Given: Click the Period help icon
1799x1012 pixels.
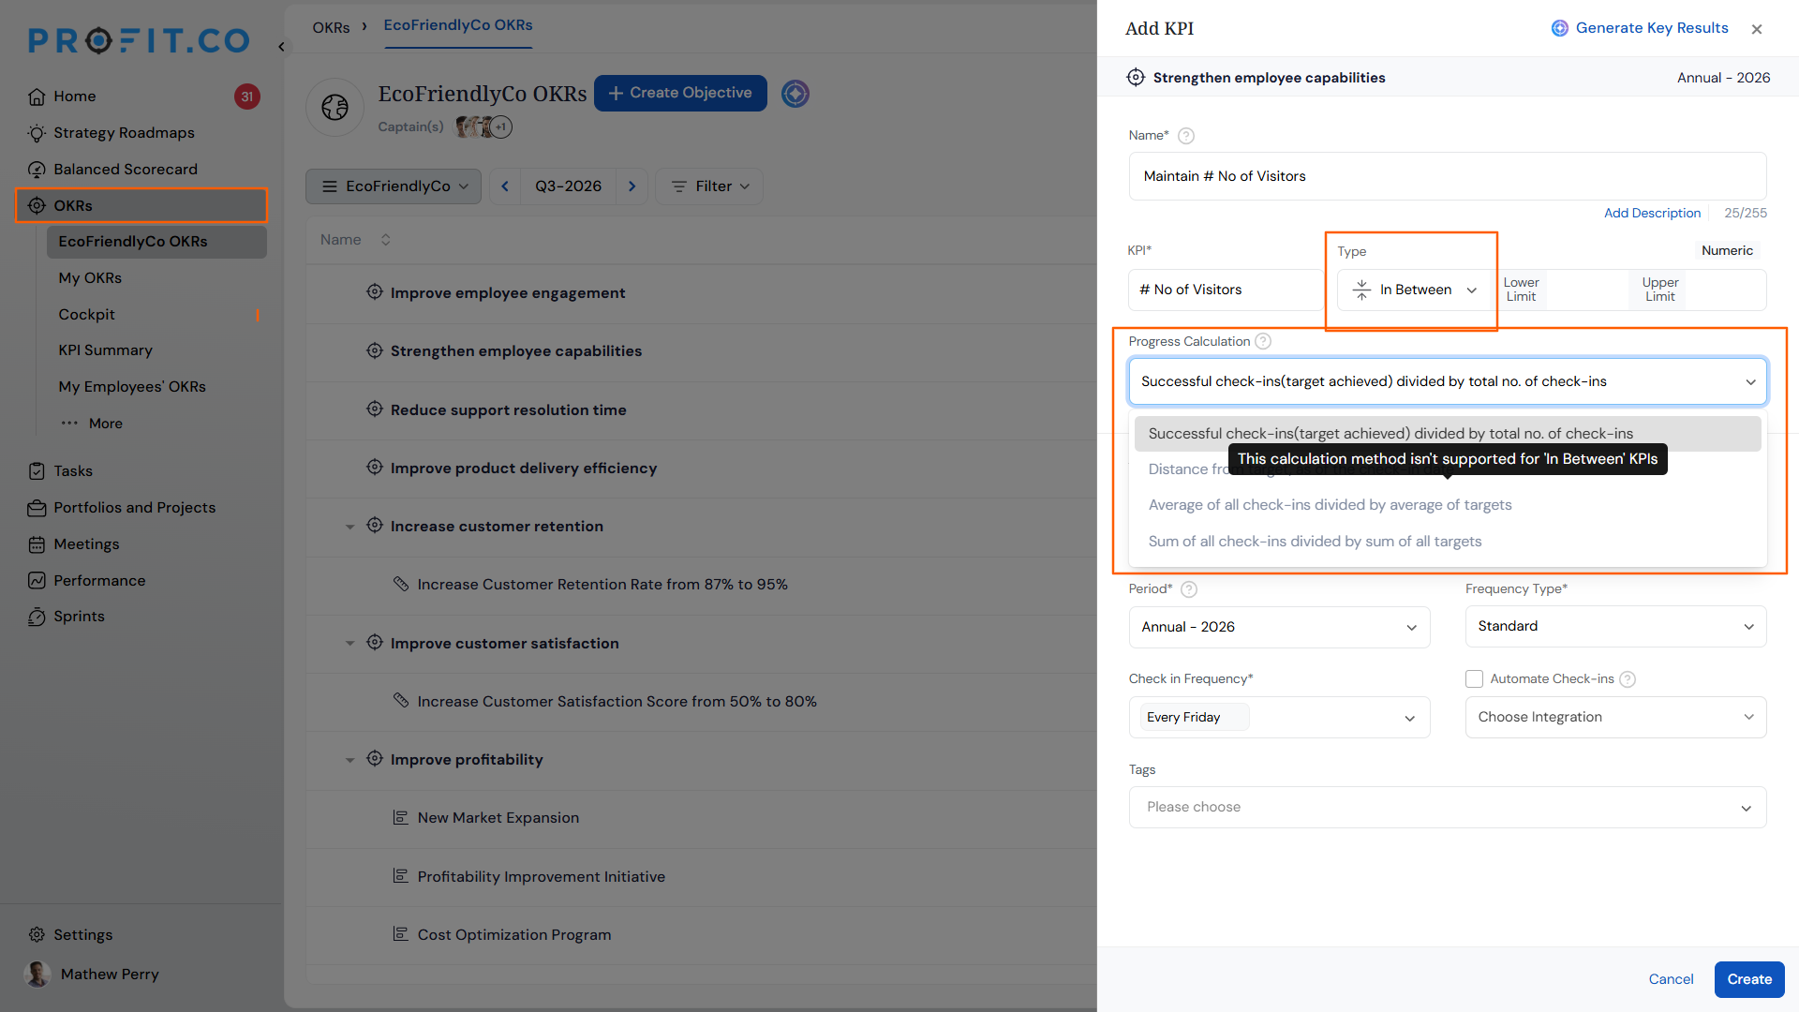Looking at the screenshot, I should [x=1189, y=589].
